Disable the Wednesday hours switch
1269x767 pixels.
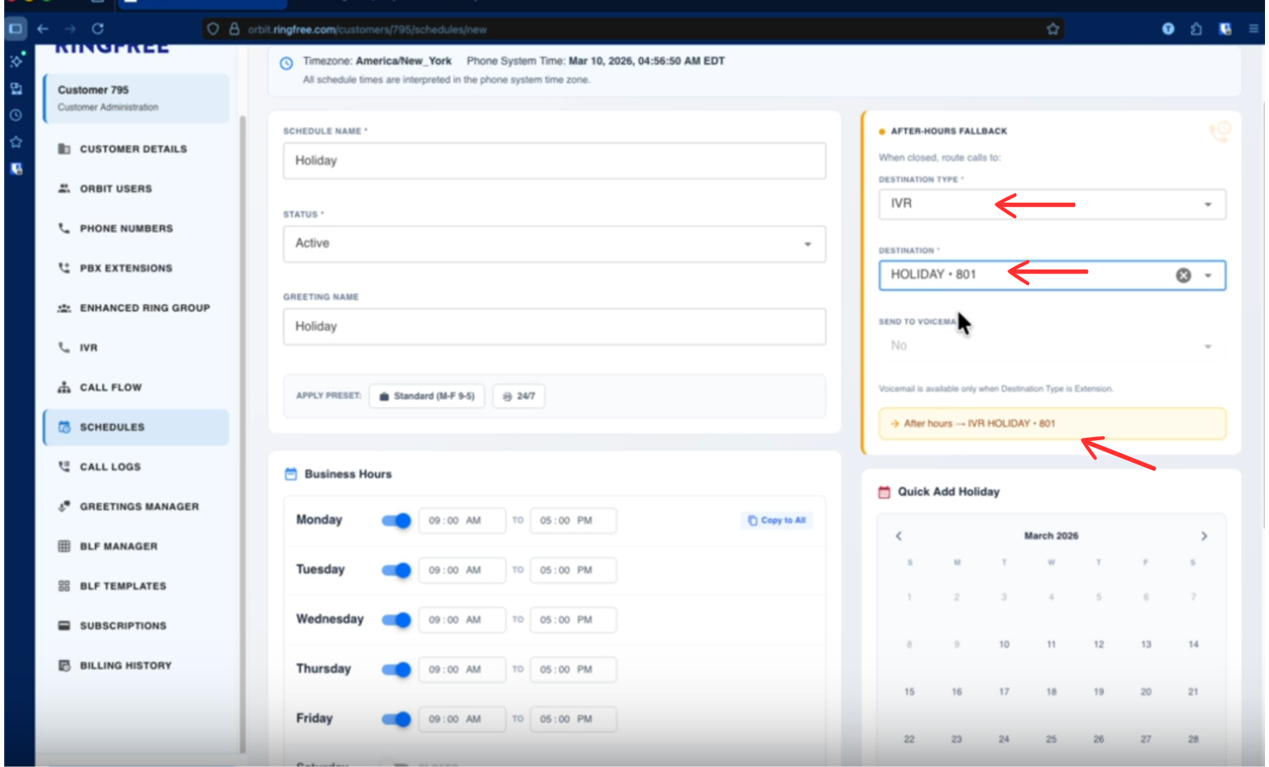[396, 620]
